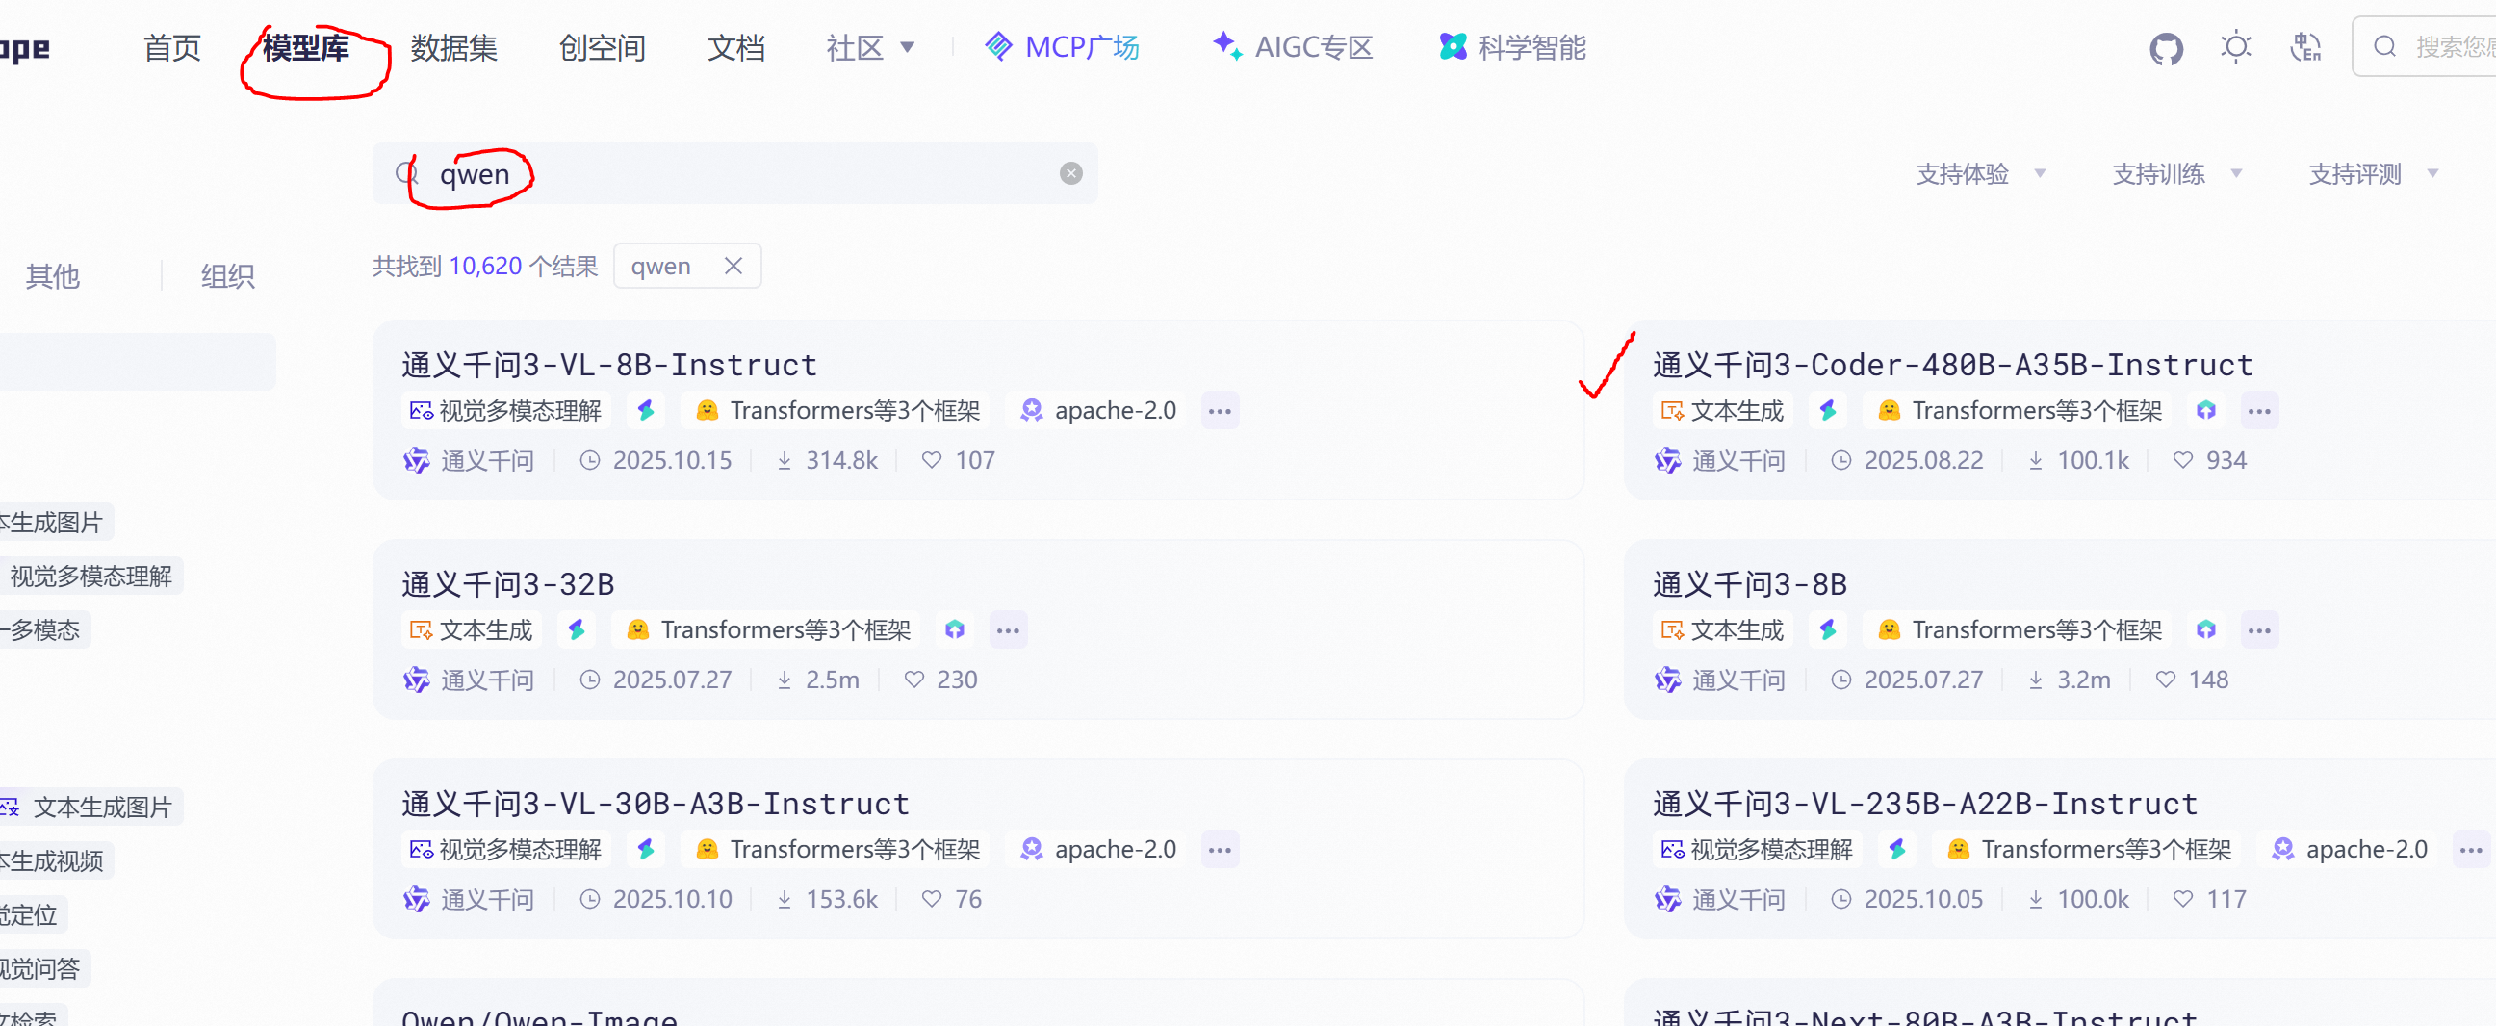Click lightning icon on 通义千问3-32B card

(x=577, y=630)
